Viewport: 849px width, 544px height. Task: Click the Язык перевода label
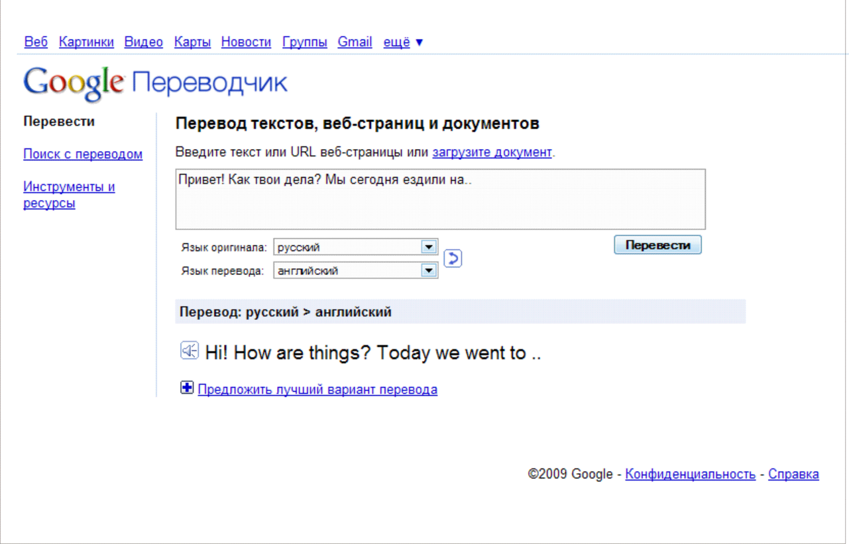(x=222, y=271)
